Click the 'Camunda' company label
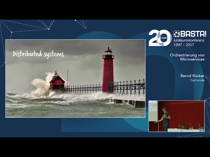210x157 pixels. (x=198, y=80)
